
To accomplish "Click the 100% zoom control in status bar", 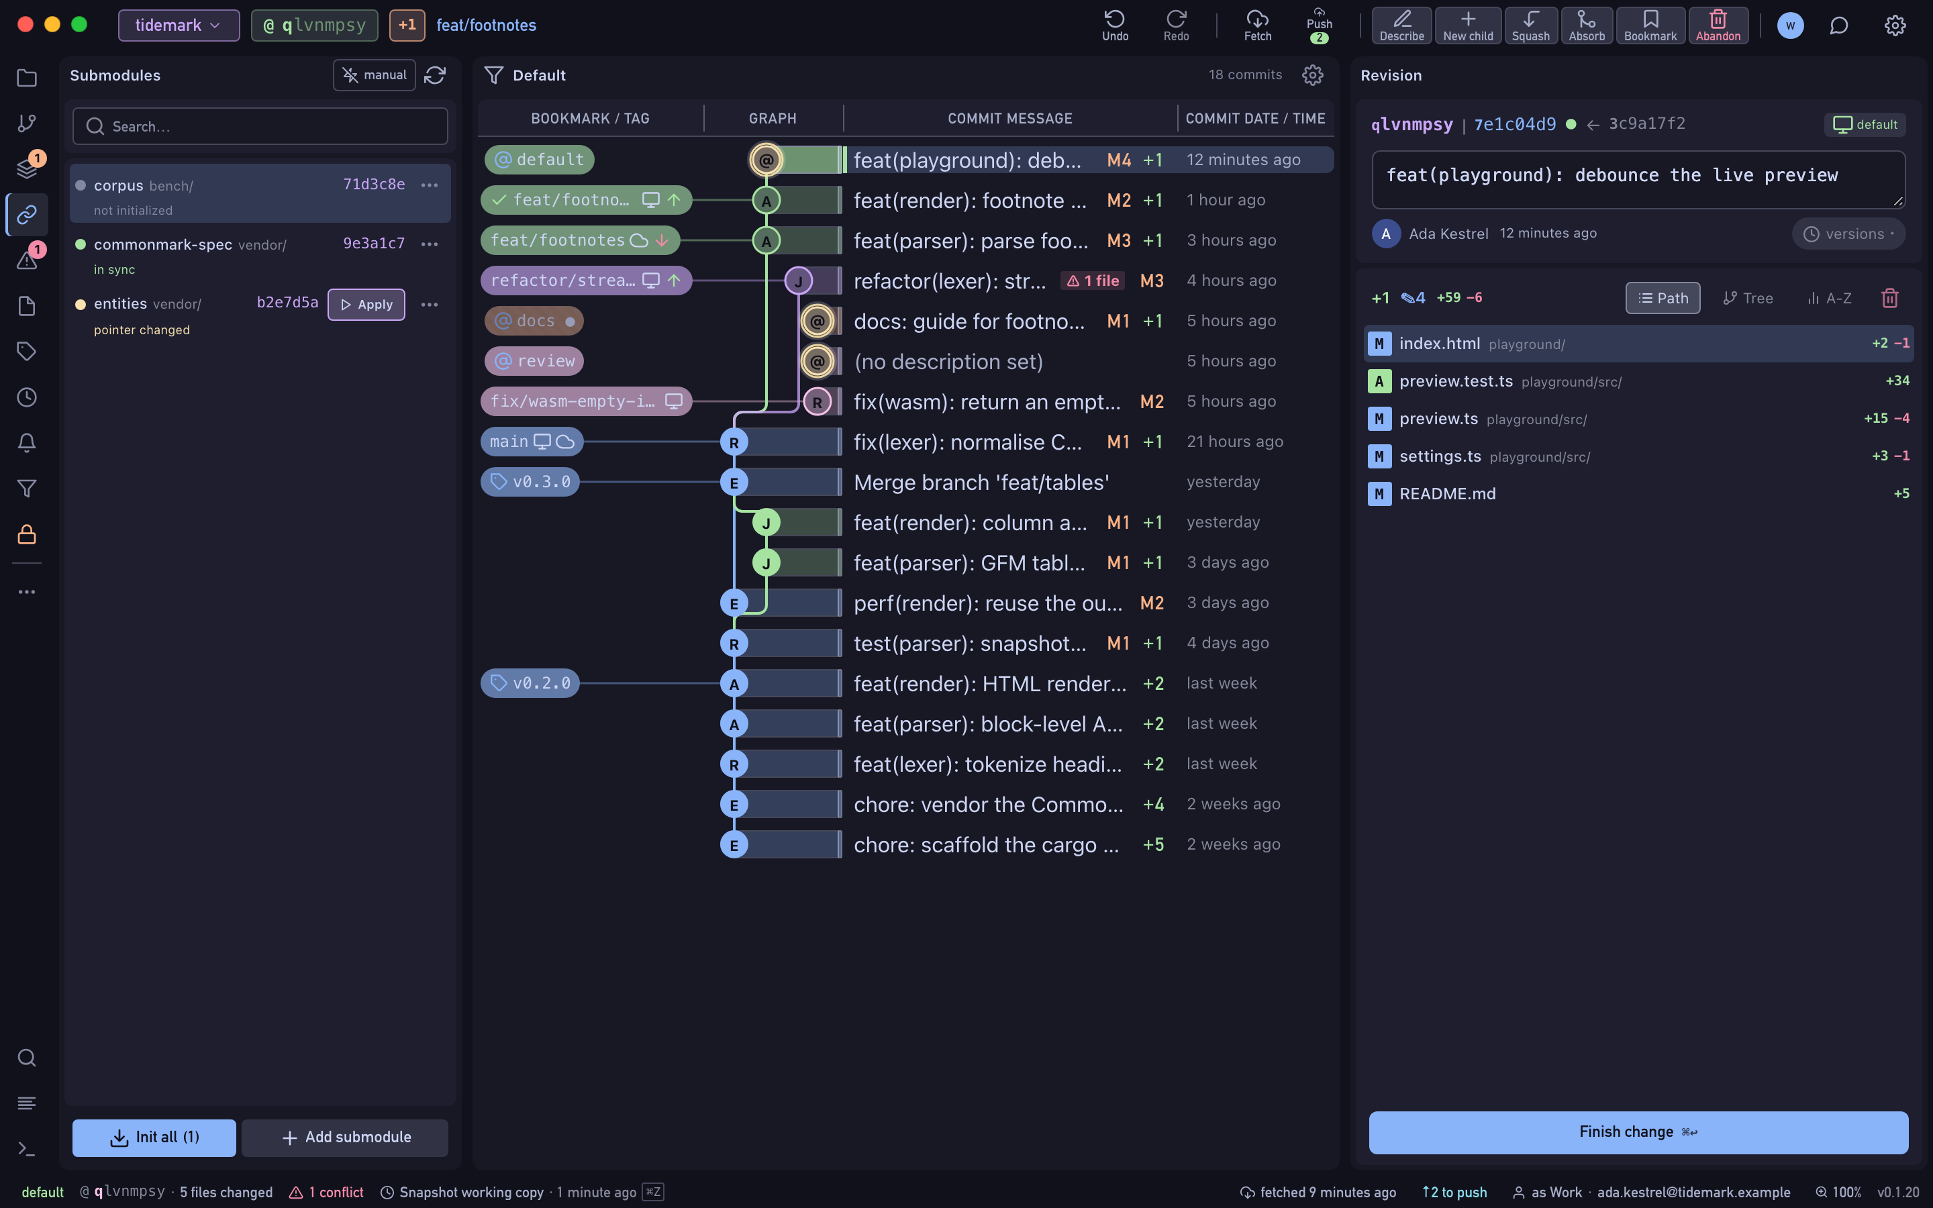I will tap(1838, 1192).
